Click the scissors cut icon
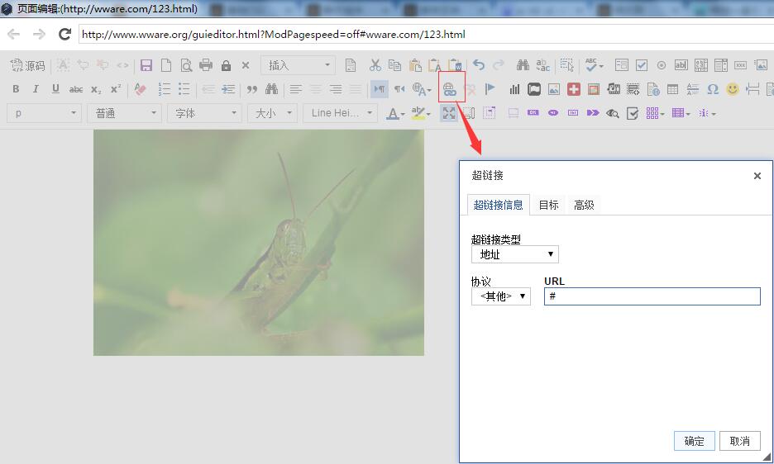This screenshot has width=774, height=464. [x=375, y=65]
